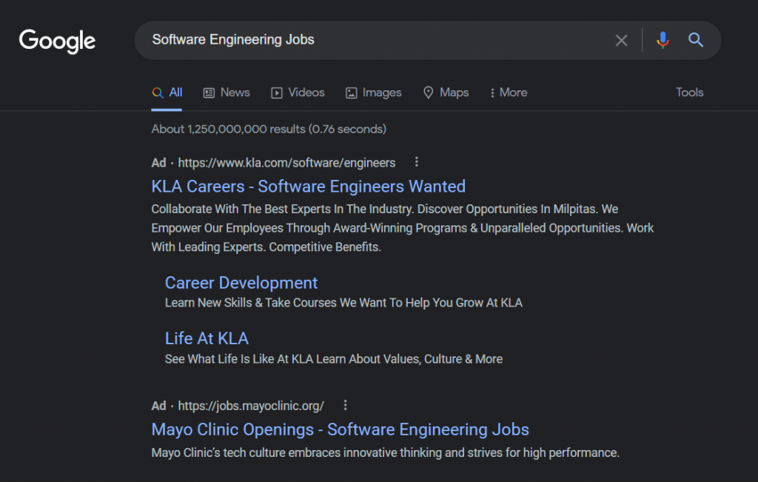Open Mayo Clinic Openings - Software Engineering Jobs
This screenshot has width=758, height=482.
tap(341, 429)
